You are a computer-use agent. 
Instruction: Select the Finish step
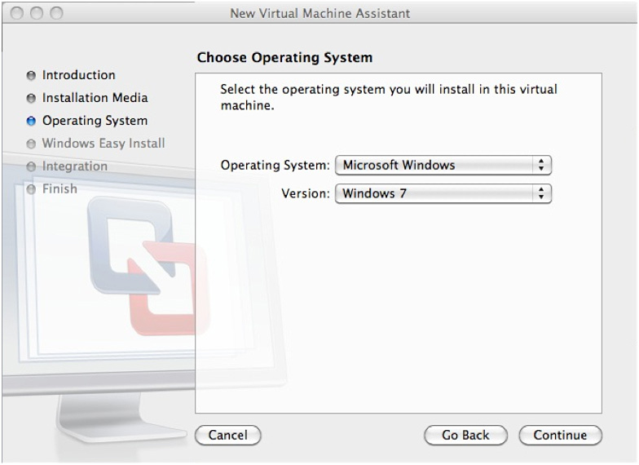pyautogui.click(x=59, y=189)
